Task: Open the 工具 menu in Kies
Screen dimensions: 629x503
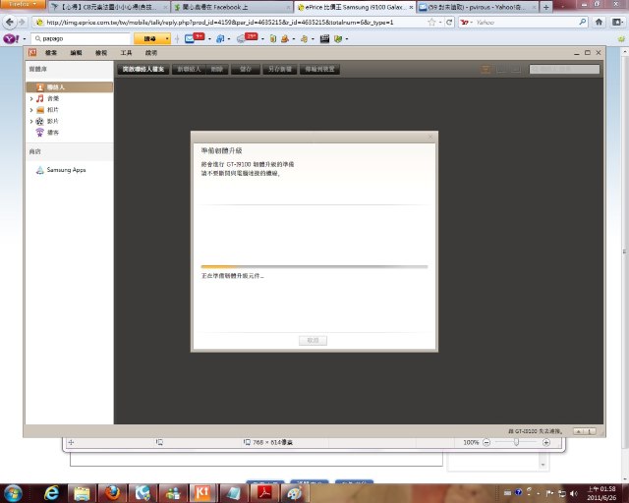Action: pos(126,52)
